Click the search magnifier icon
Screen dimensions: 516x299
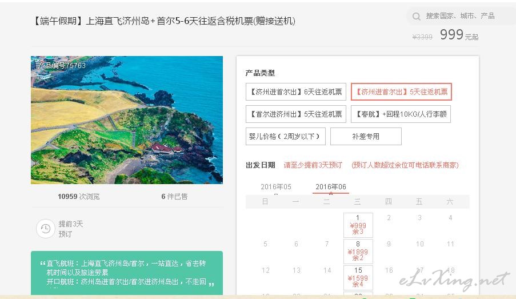pyautogui.click(x=417, y=16)
